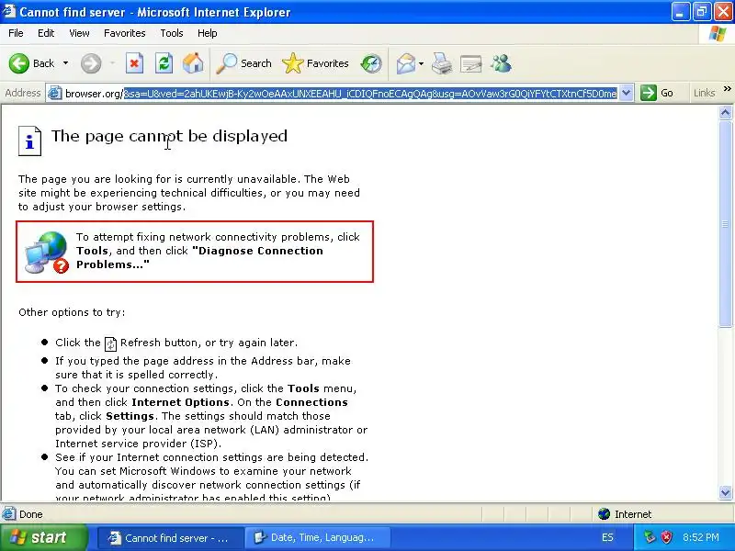This screenshot has width=735, height=551.
Task: Expand the Address bar history dropdown
Action: (x=627, y=93)
